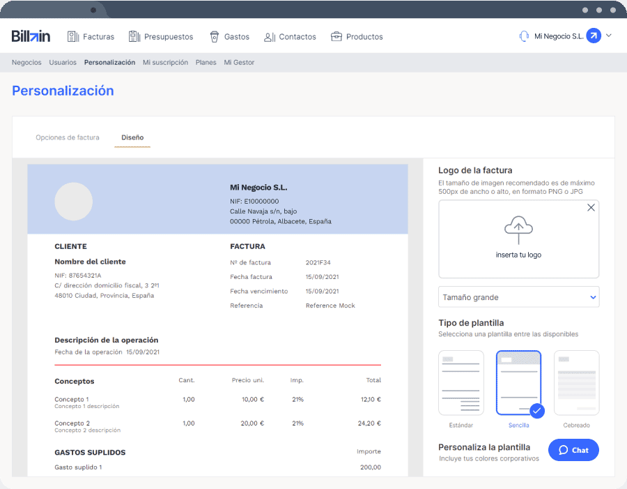Click the Sencilla template label
Viewport: 627px width, 489px height.
coord(518,426)
